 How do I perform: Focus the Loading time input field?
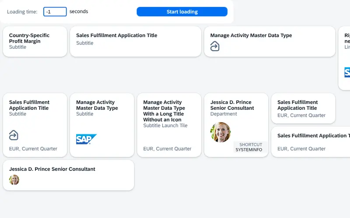55,12
